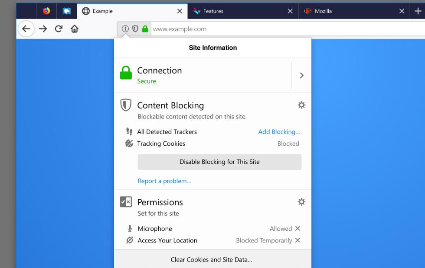Open a new tab with plus button

click(x=418, y=11)
